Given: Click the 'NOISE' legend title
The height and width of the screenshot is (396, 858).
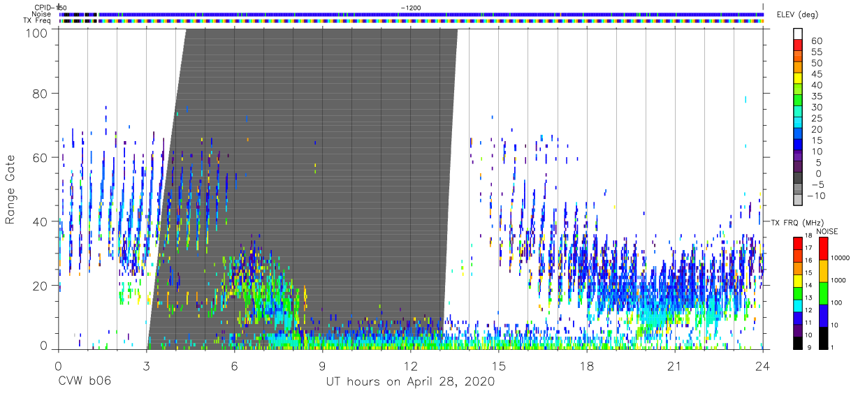Looking at the screenshot, I should pos(828,231).
